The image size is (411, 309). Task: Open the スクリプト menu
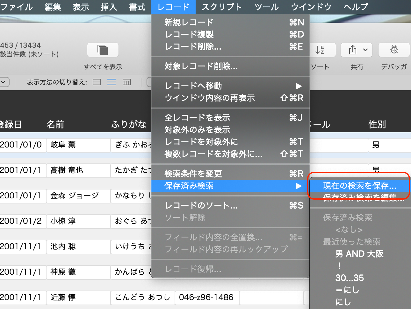click(x=222, y=7)
